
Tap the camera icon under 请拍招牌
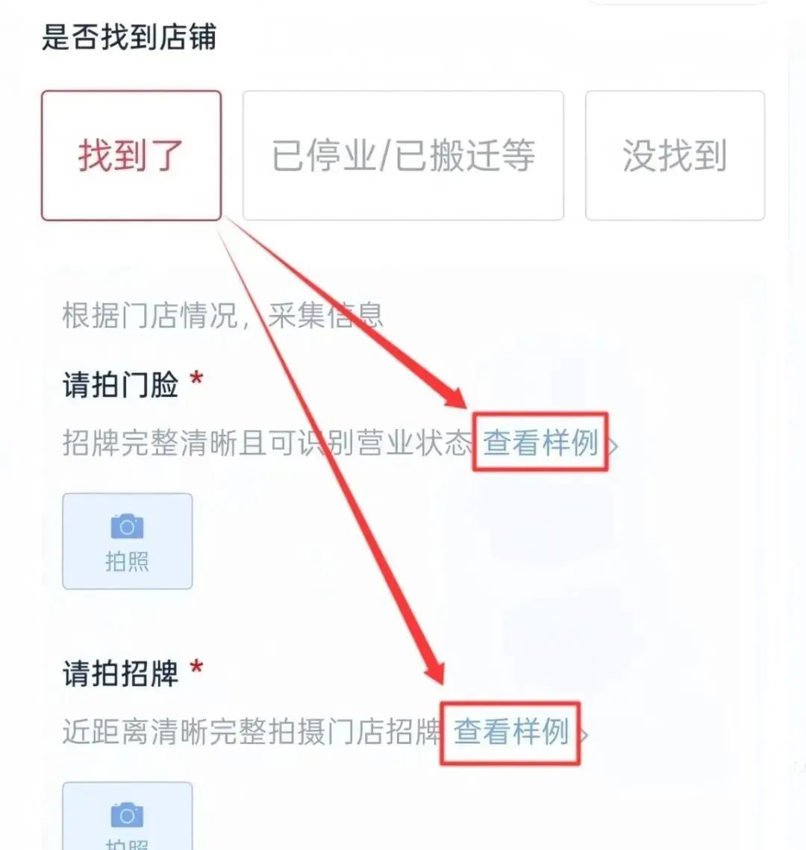click(x=127, y=815)
